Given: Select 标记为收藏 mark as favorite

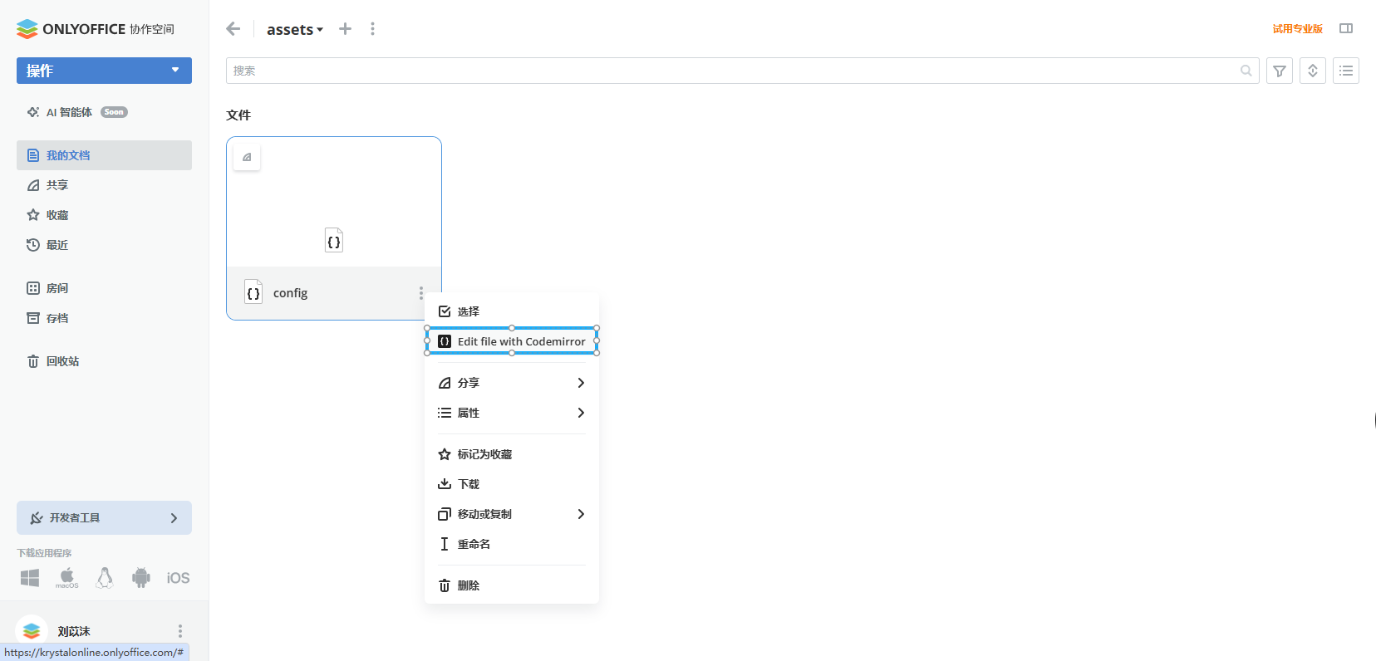Looking at the screenshot, I should [x=512, y=454].
